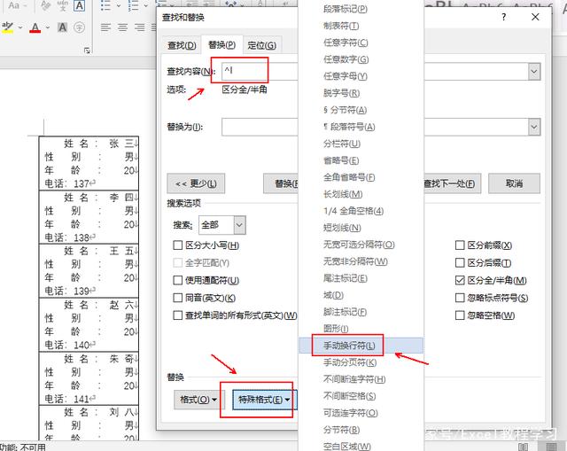Click the dialog help question mark
The image size is (567, 451).
[x=504, y=17]
